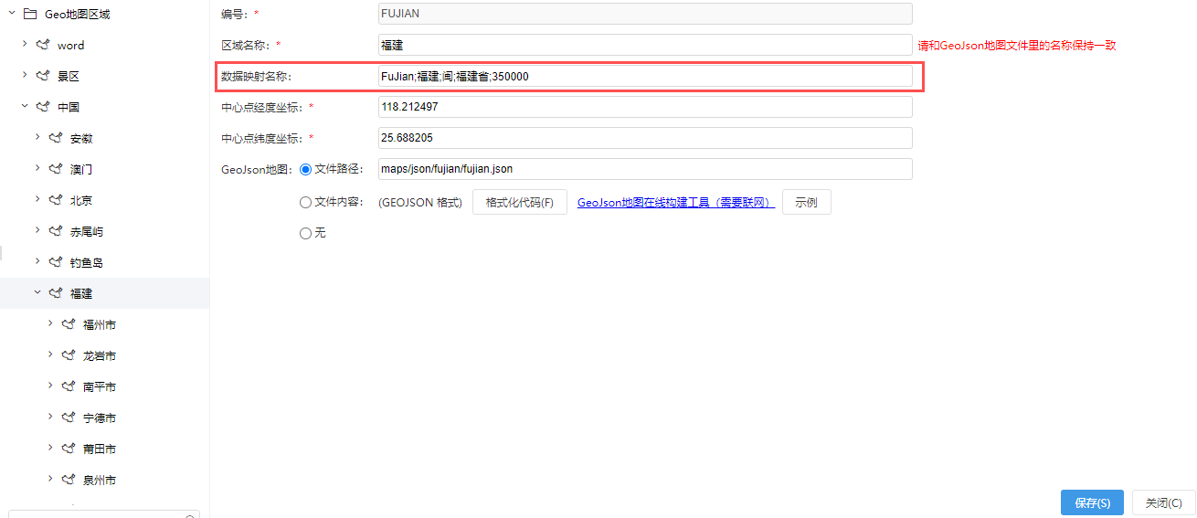Expand the word tree node
This screenshot has width=1197, height=518.
[25, 45]
